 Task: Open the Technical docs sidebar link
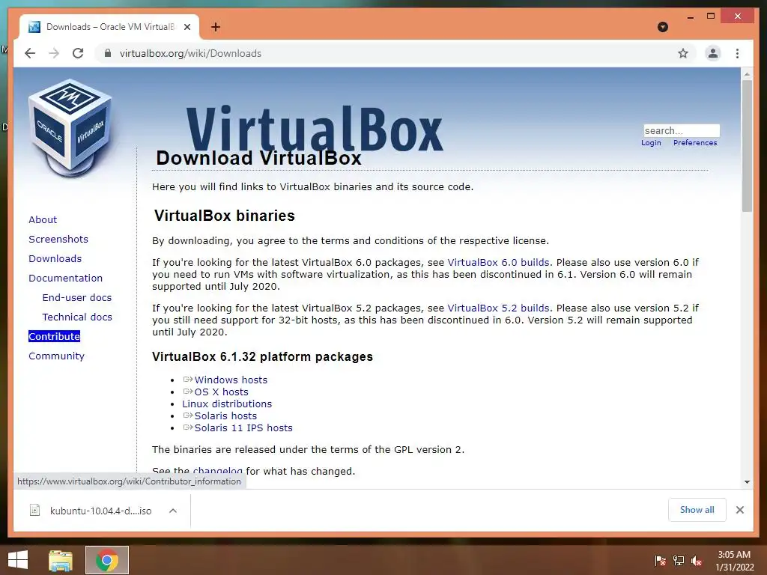point(77,317)
